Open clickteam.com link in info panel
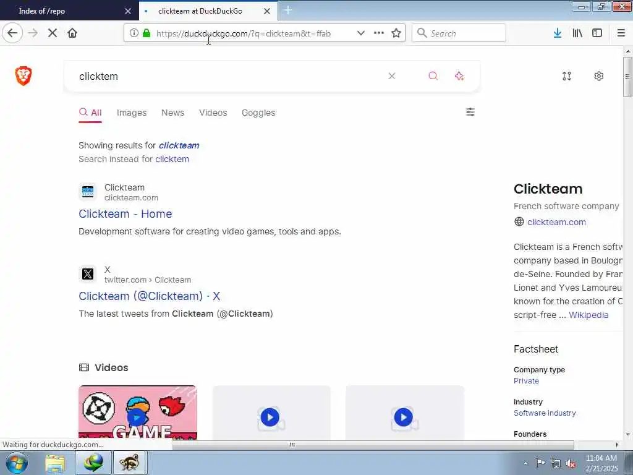 coord(556,222)
